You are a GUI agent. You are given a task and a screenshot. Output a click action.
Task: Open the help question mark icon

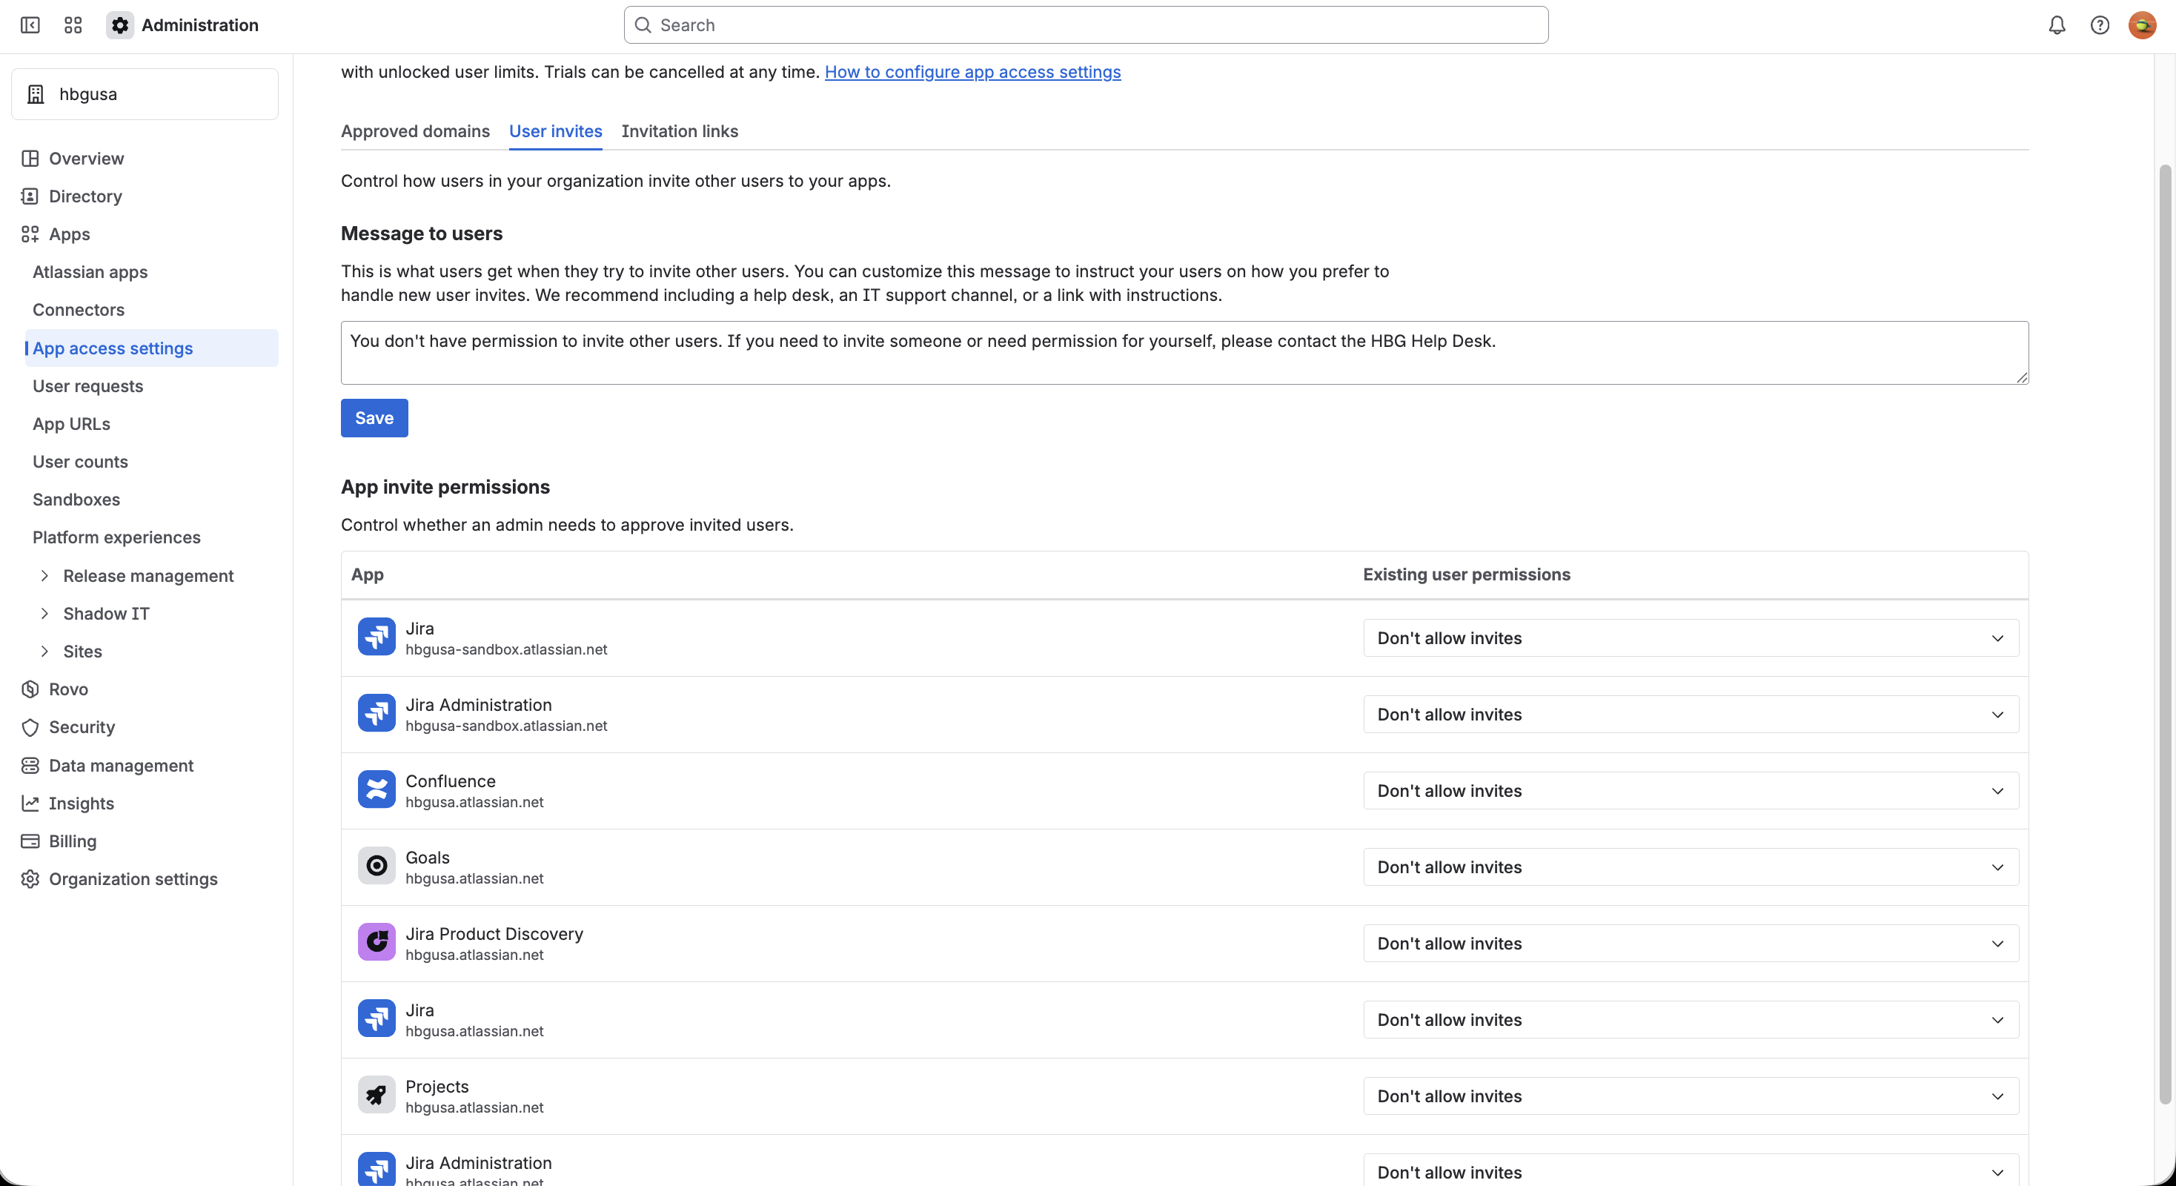click(x=2100, y=25)
